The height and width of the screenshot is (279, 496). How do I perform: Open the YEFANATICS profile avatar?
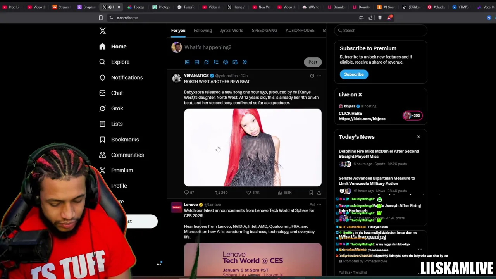tap(177, 78)
